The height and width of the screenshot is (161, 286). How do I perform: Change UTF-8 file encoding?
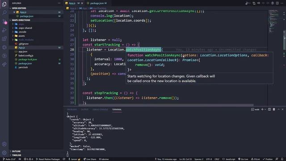click(209, 159)
